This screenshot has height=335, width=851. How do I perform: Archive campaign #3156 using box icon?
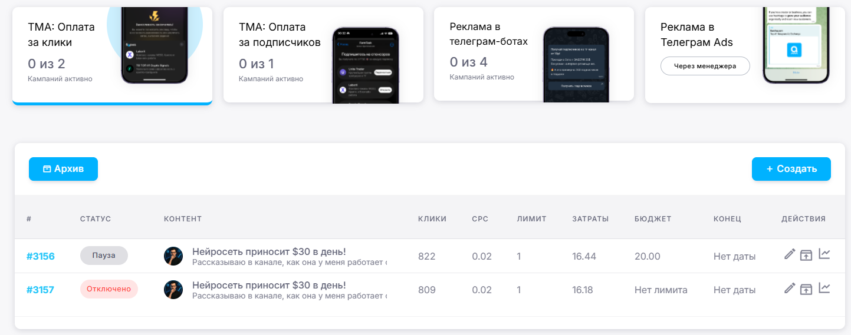806,255
